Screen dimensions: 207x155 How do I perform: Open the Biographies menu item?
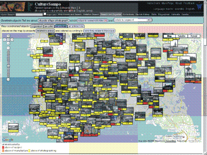pos(164,14)
